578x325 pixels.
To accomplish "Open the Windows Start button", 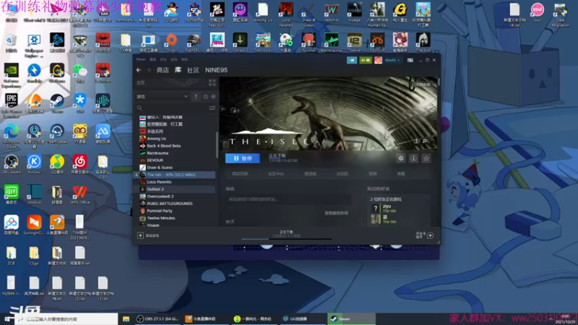I will click(x=7, y=318).
